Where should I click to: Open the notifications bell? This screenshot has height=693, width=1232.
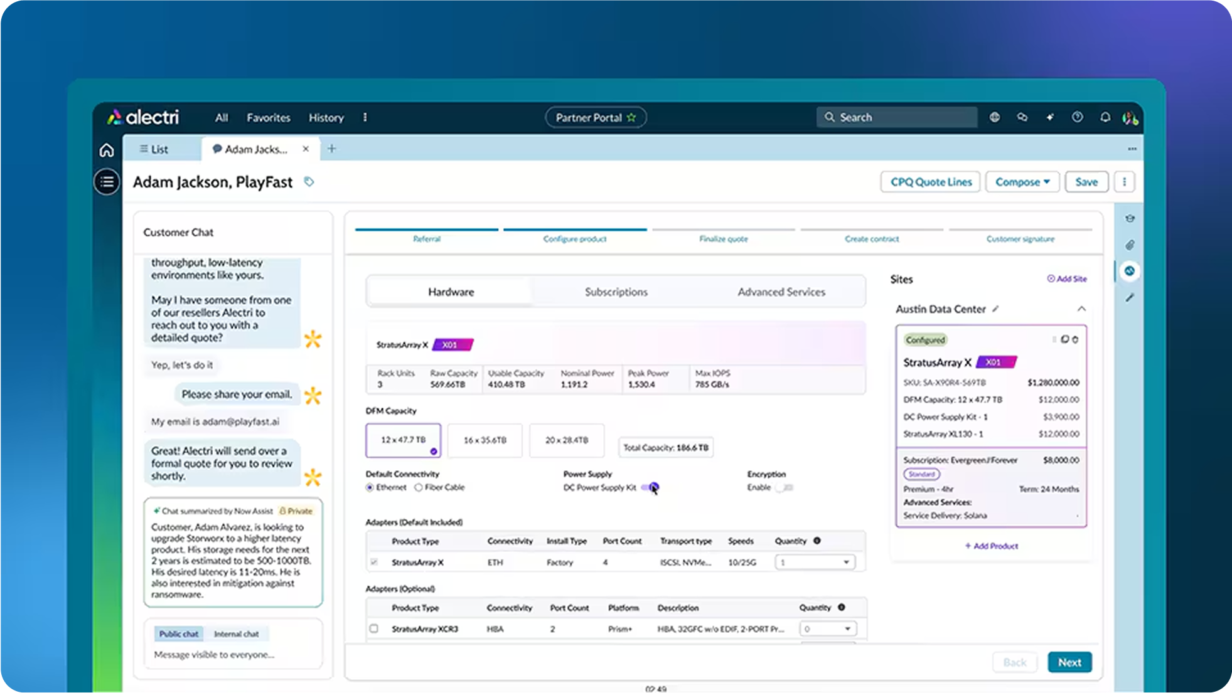coord(1105,117)
